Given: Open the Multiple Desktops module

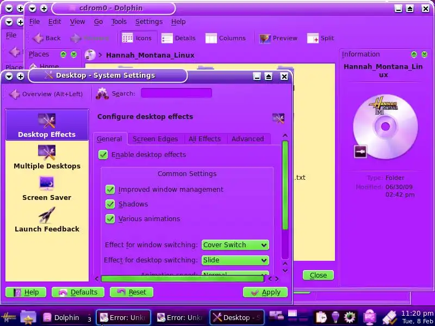Looking at the screenshot, I should point(47,157).
